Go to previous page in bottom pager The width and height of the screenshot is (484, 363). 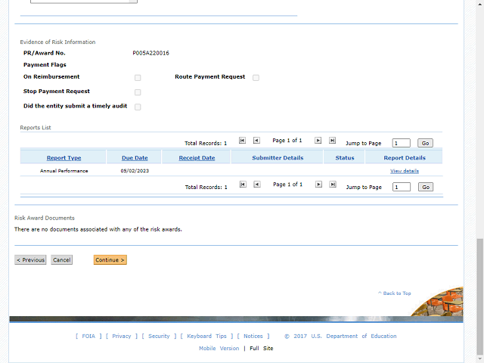[257, 185]
